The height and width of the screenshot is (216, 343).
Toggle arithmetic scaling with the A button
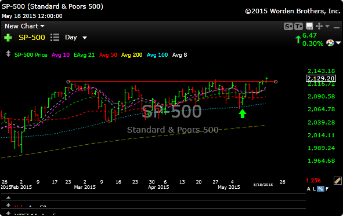pos(308,189)
